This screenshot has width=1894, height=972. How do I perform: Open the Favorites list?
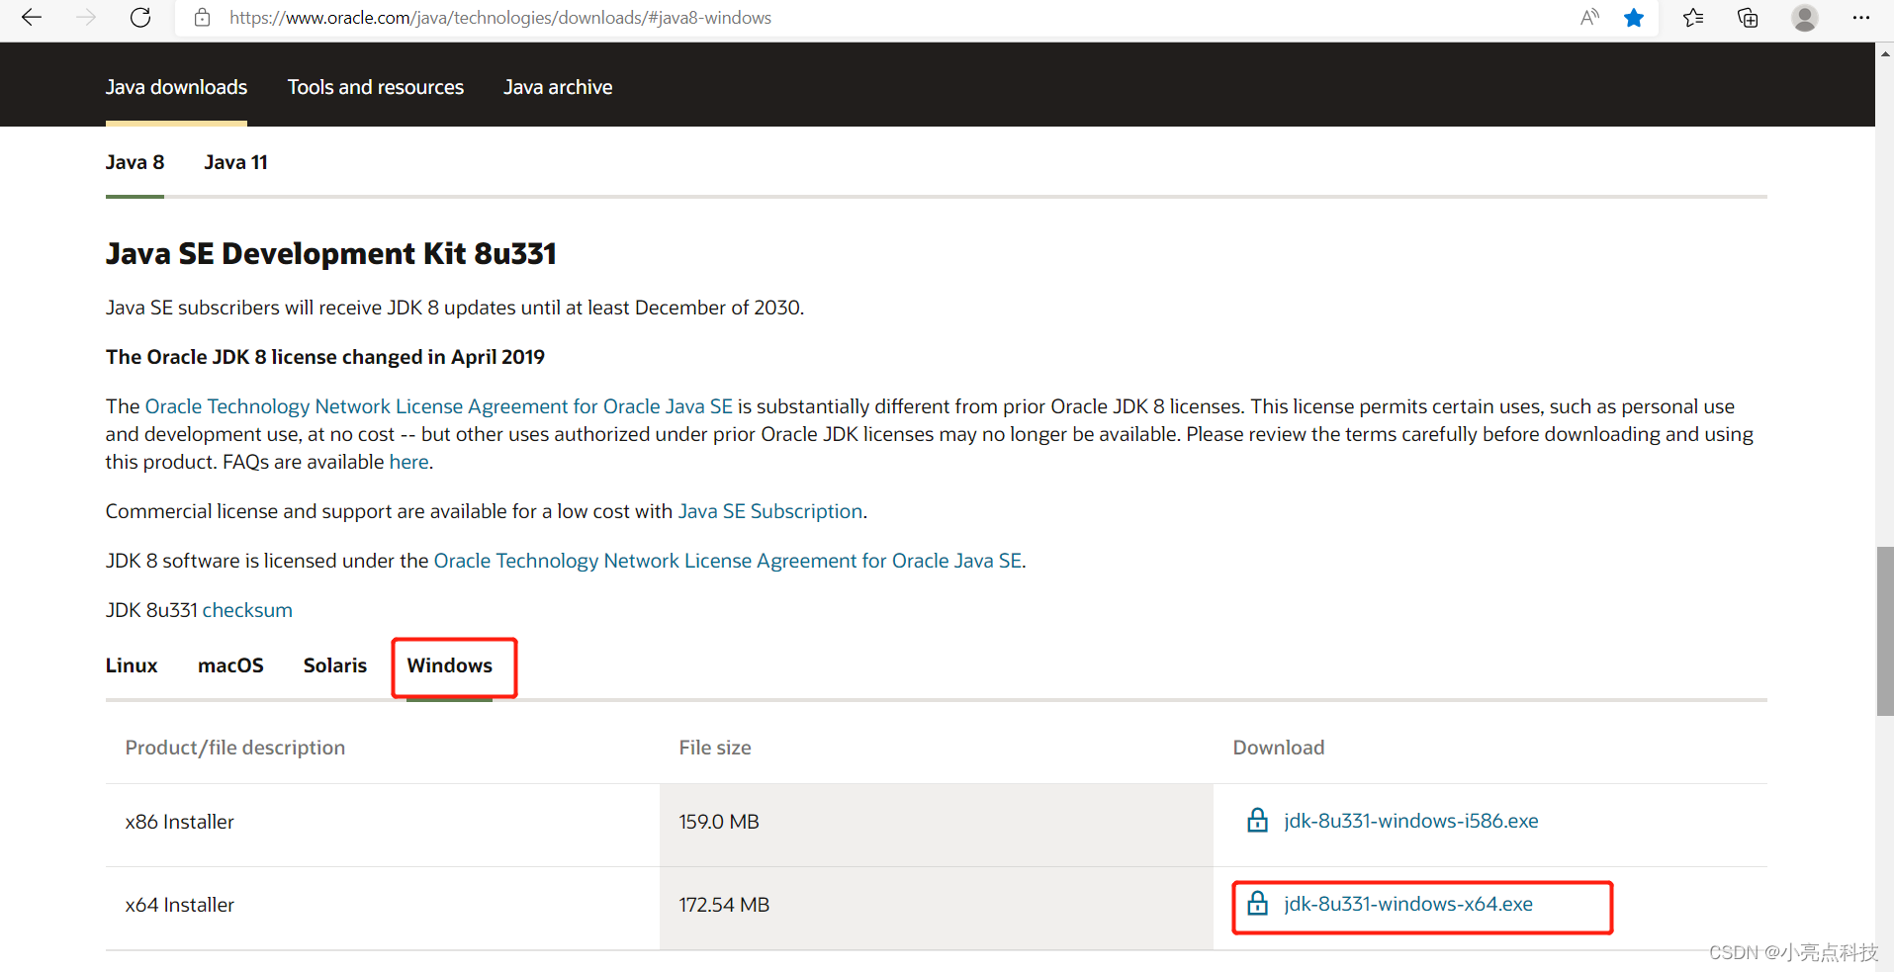[1693, 18]
